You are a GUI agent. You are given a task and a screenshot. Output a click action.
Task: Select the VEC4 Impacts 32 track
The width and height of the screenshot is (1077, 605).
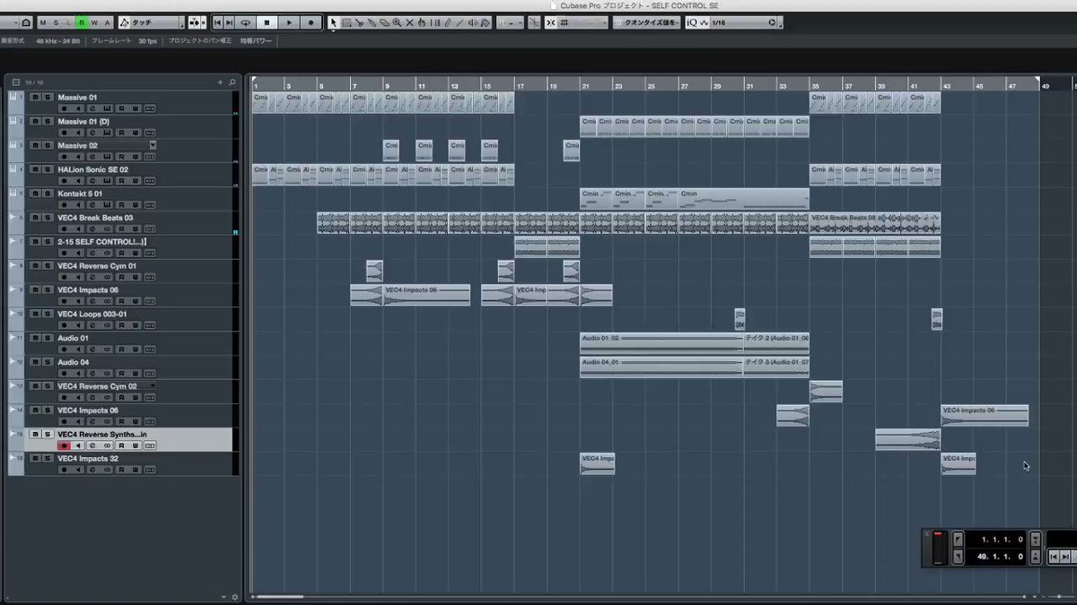click(x=88, y=458)
